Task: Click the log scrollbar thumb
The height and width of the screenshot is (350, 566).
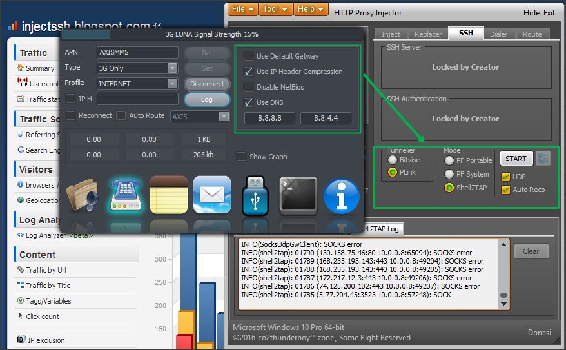Action: point(503,295)
